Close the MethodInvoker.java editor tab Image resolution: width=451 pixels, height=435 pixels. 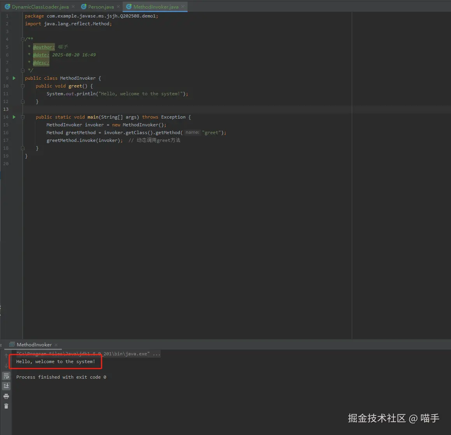[183, 6]
